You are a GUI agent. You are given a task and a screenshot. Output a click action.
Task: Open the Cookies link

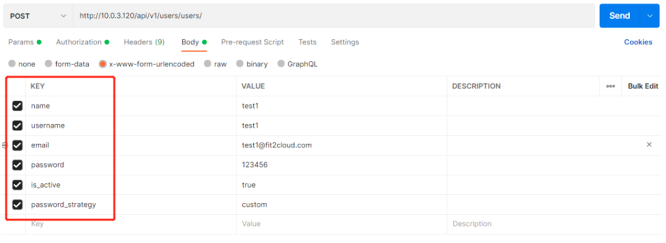[638, 42]
